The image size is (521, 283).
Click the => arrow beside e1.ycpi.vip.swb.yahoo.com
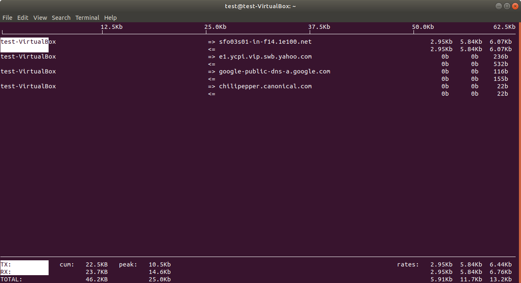click(x=212, y=57)
